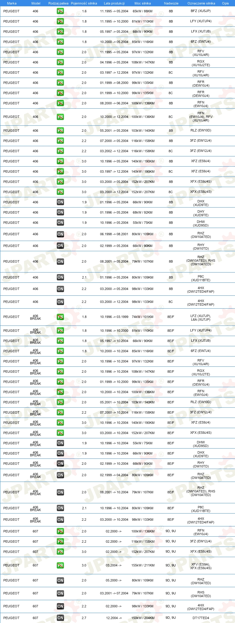Select petrol icon in 406 8B RLZ (EW10D) row
The height and width of the screenshot is (623, 235).
60,131
